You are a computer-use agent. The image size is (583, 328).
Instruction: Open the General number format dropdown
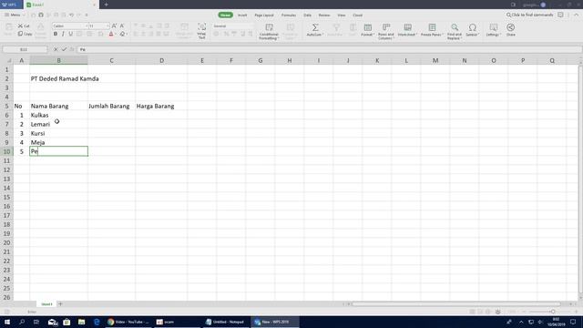coord(233,26)
